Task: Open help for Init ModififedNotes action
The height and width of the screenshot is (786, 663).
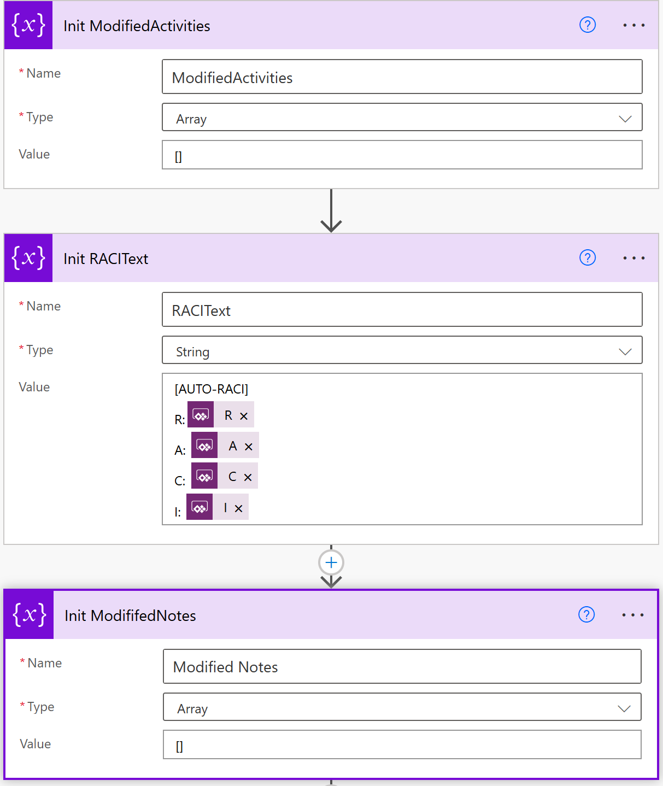Action: tap(586, 615)
